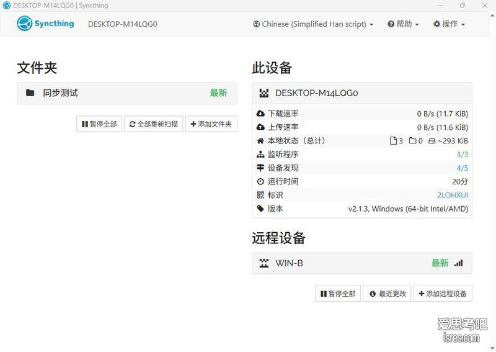496x352 pixels.
Task: Open listeners status 3/3 link
Action: 462,155
